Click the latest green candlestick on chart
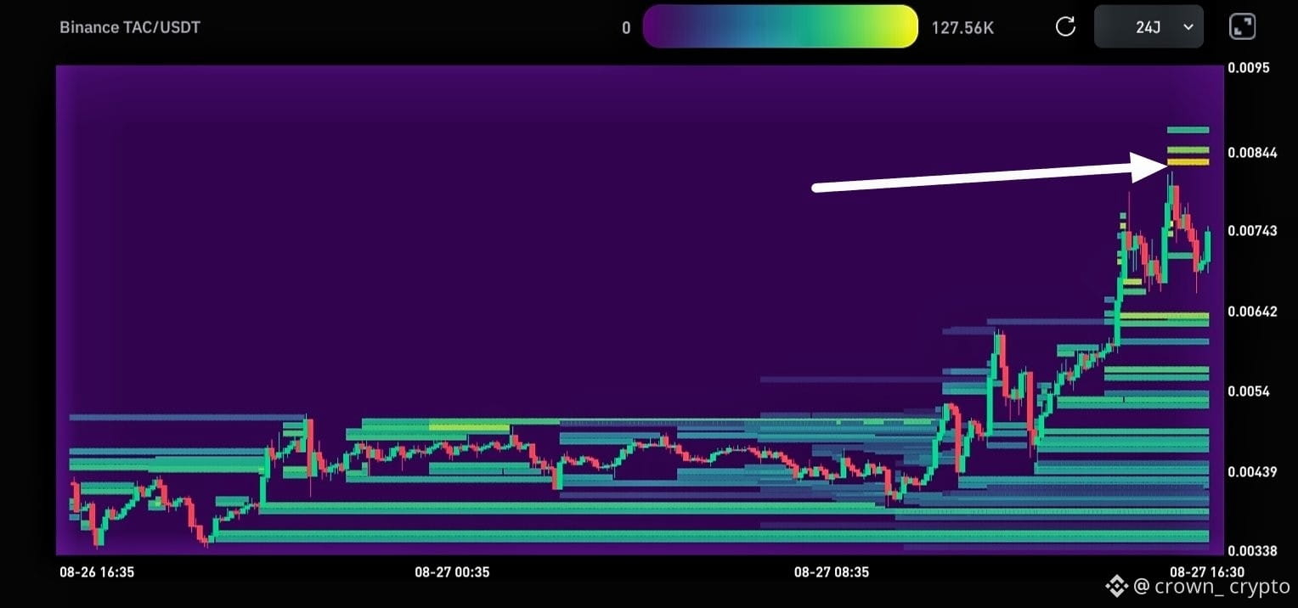Viewport: 1298px width, 608px height. pyautogui.click(x=1207, y=246)
